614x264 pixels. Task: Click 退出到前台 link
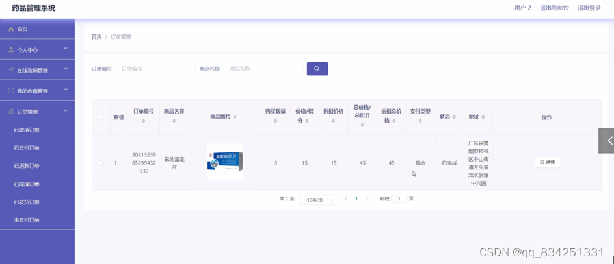click(x=554, y=8)
